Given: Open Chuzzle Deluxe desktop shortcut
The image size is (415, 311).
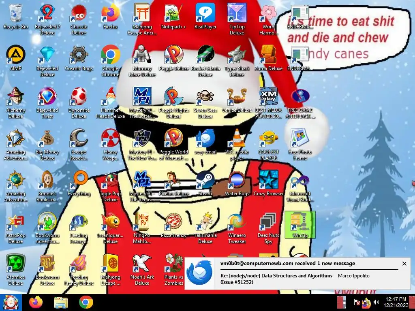Looking at the screenshot, I should click(x=79, y=19).
